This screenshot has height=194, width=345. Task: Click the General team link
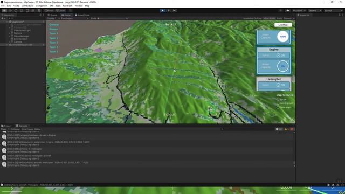[54, 25]
